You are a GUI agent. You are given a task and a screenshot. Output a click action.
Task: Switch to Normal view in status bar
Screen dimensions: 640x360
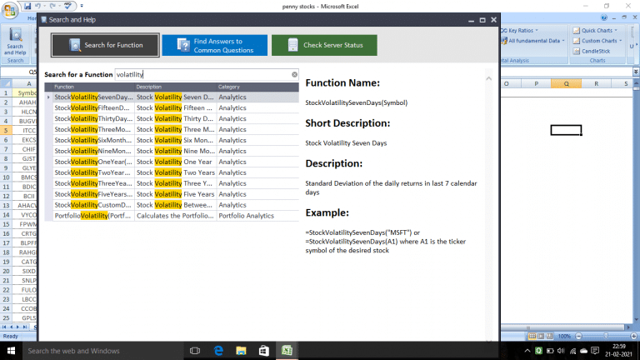[x=532, y=337]
